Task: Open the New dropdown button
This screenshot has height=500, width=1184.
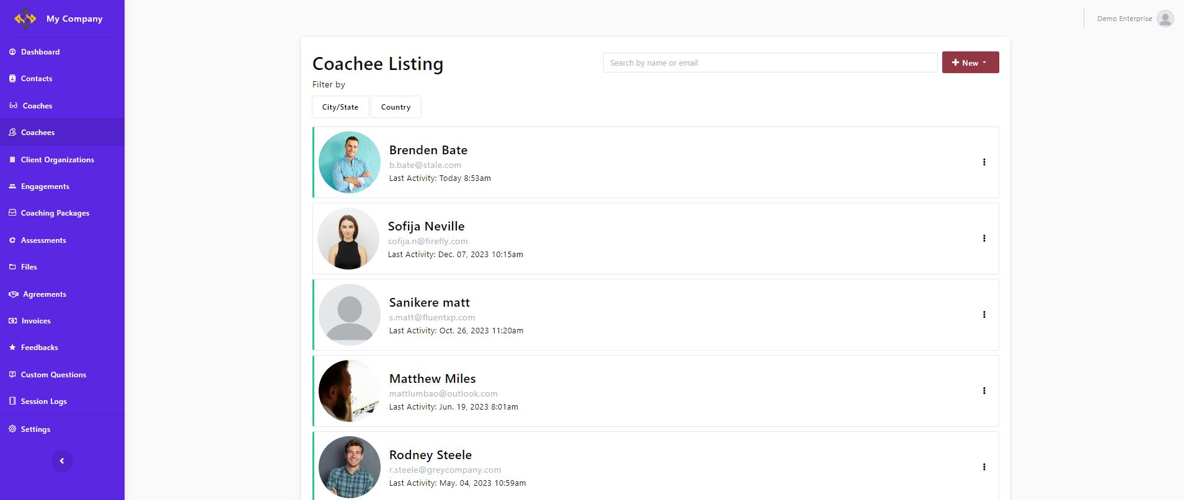Action: pos(970,63)
